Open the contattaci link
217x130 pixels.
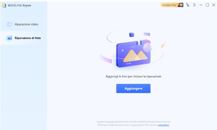(163, 125)
